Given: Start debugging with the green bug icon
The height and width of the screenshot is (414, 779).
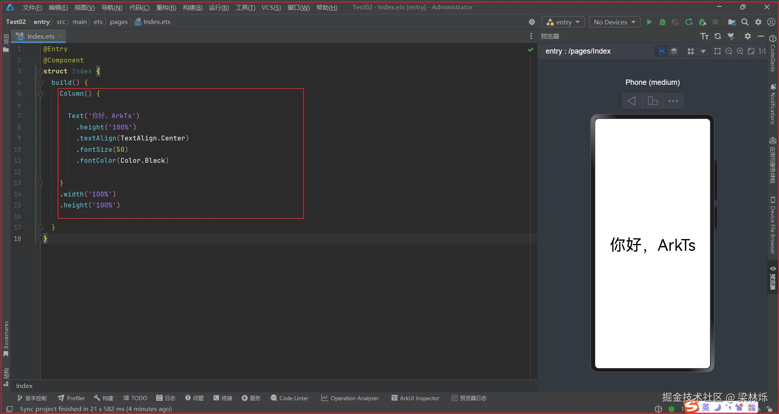Looking at the screenshot, I should coord(663,22).
